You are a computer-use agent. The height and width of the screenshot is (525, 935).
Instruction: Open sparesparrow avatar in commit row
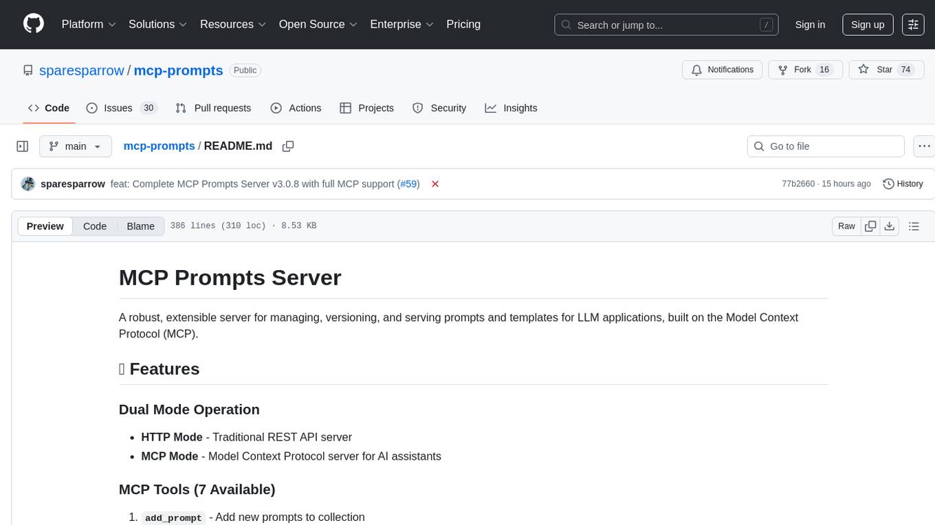pyautogui.click(x=28, y=184)
